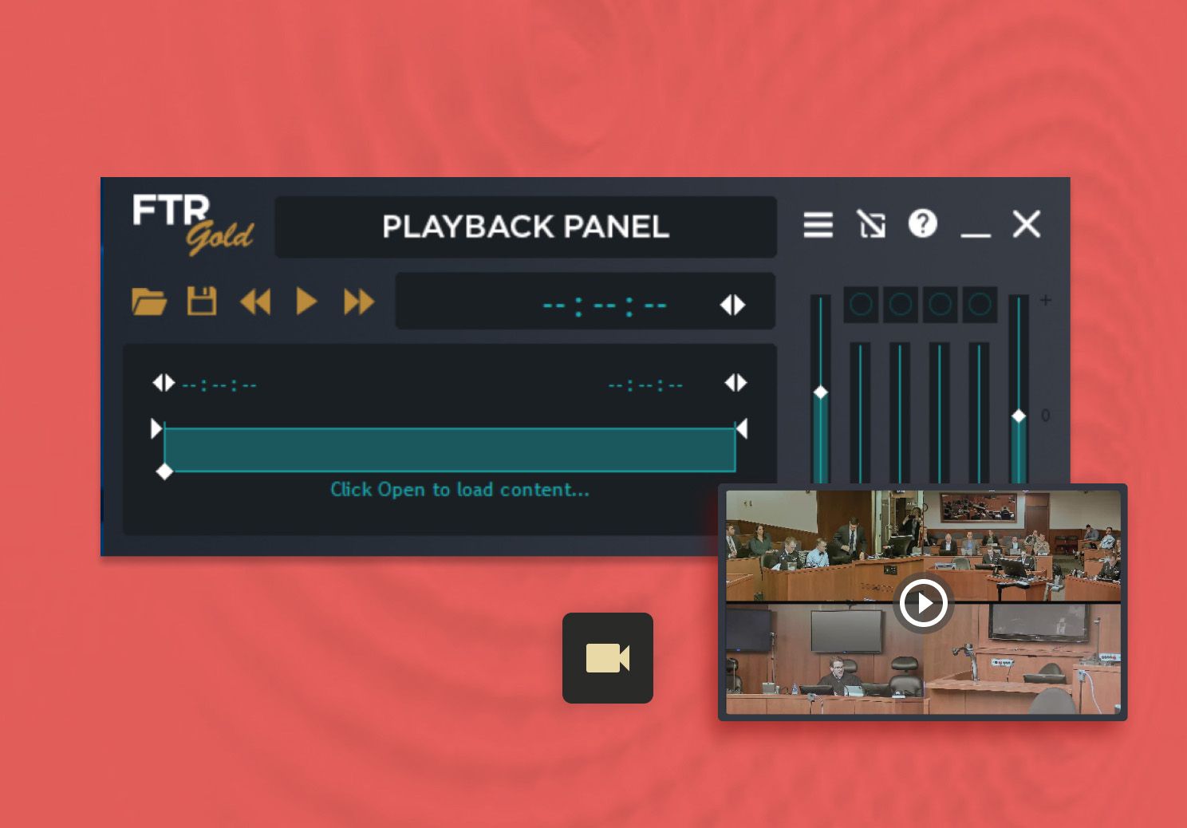This screenshot has width=1187, height=828.
Task: Click the gold fast-forward button
Action: (x=359, y=302)
